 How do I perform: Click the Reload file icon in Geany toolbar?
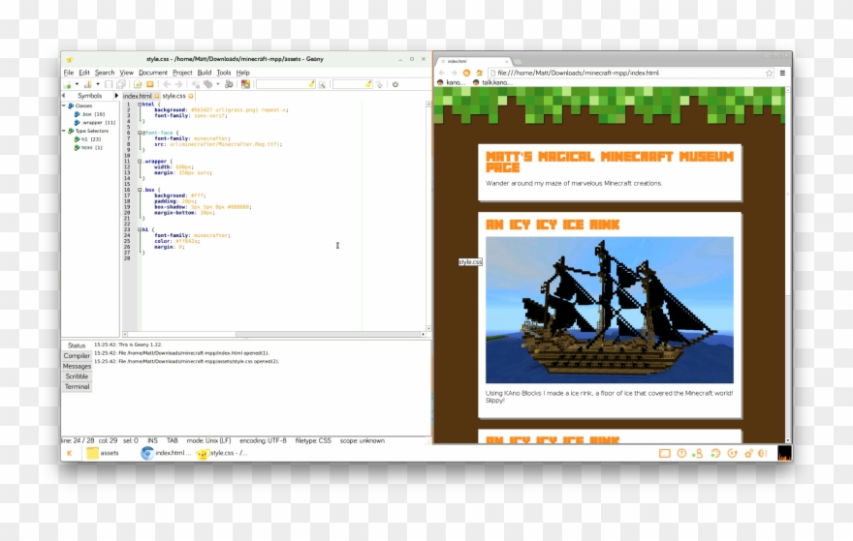[x=138, y=85]
